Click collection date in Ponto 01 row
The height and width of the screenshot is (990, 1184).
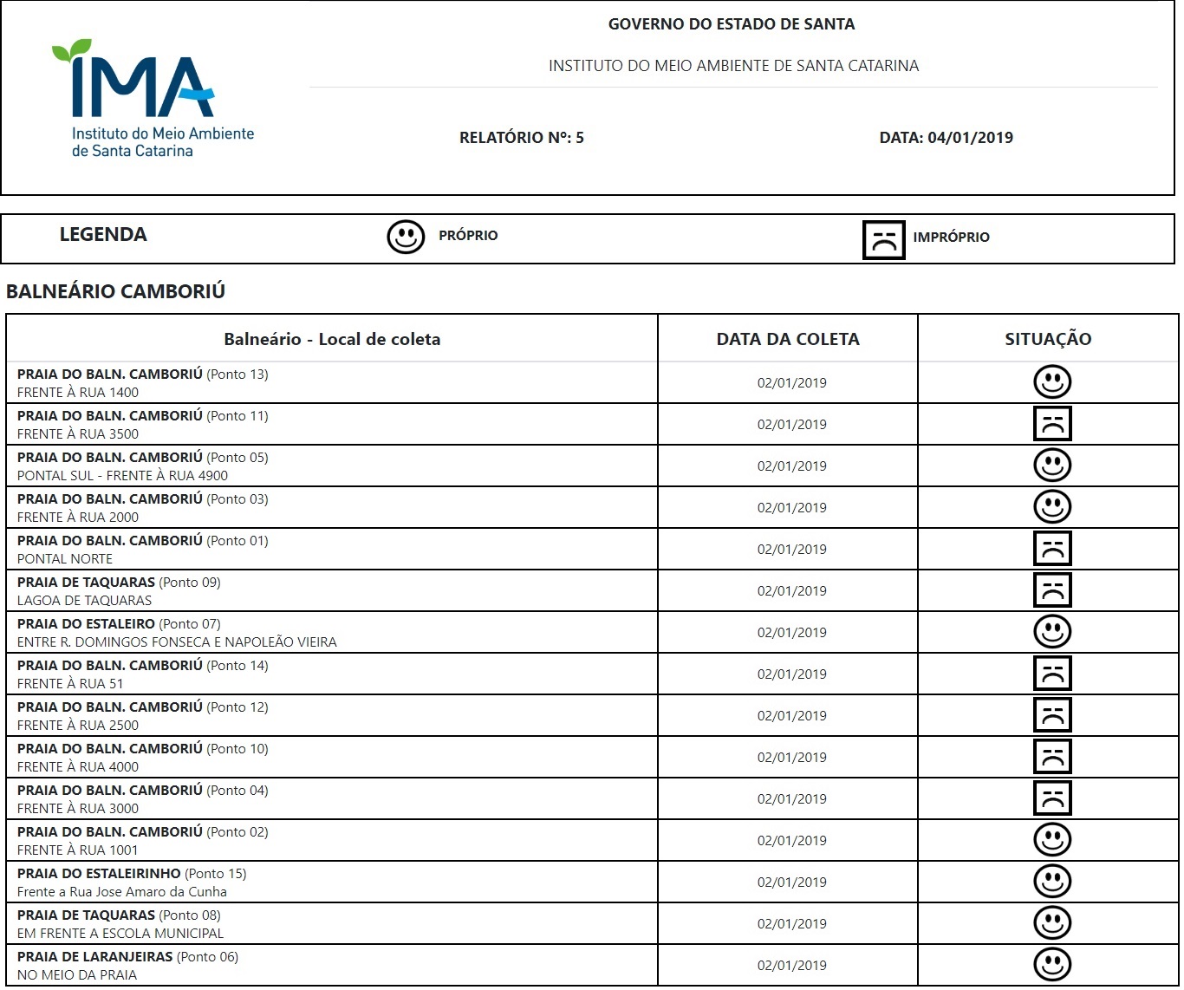click(791, 549)
